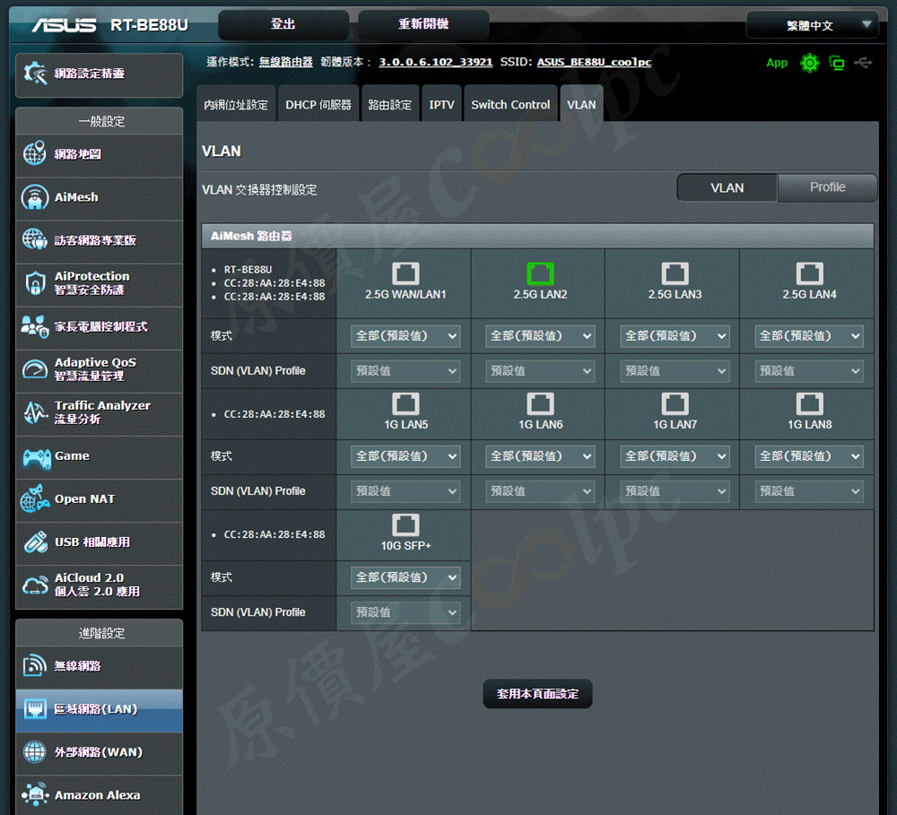897x815 pixels.
Task: Select the 1G LAN5 port icon
Action: tap(405, 403)
